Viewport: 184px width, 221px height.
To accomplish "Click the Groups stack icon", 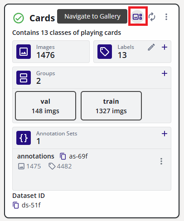I will point(24,77).
